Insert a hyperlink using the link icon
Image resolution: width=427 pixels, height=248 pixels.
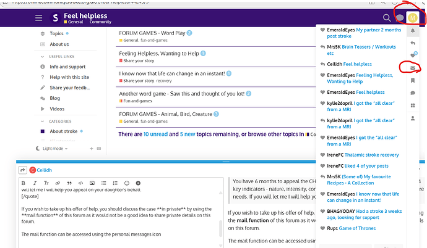click(56, 183)
